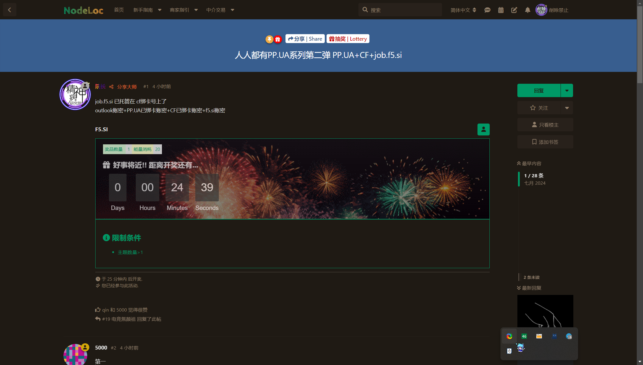The image size is (643, 365).
Task: Click the 1 / 28 条 position label
Action: coord(534,176)
